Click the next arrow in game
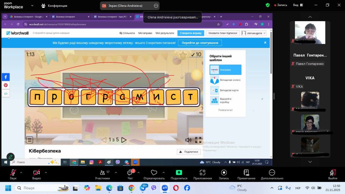 124,140
